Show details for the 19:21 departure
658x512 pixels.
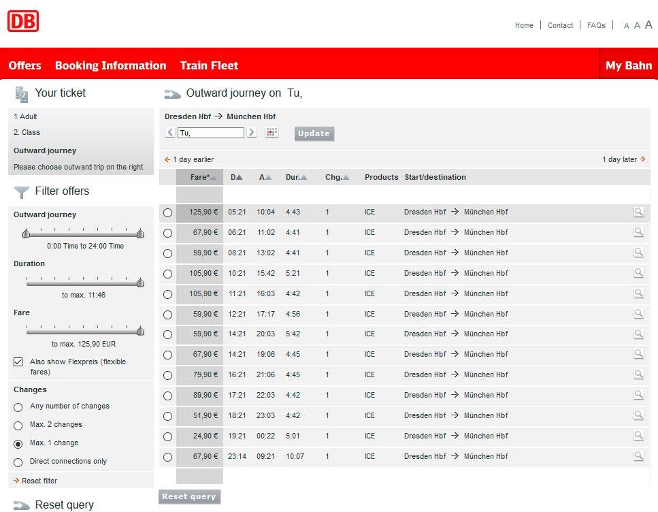click(x=638, y=436)
